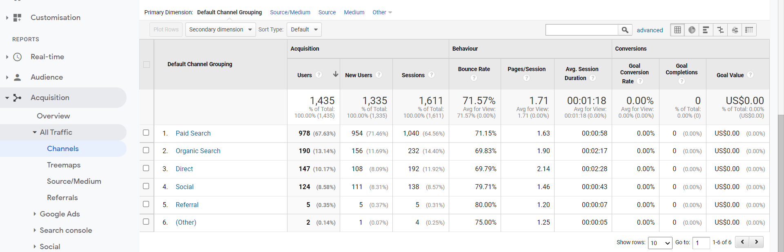Tick the Social row checkbox
Viewport: 784px width, 252px height.
pos(146,186)
